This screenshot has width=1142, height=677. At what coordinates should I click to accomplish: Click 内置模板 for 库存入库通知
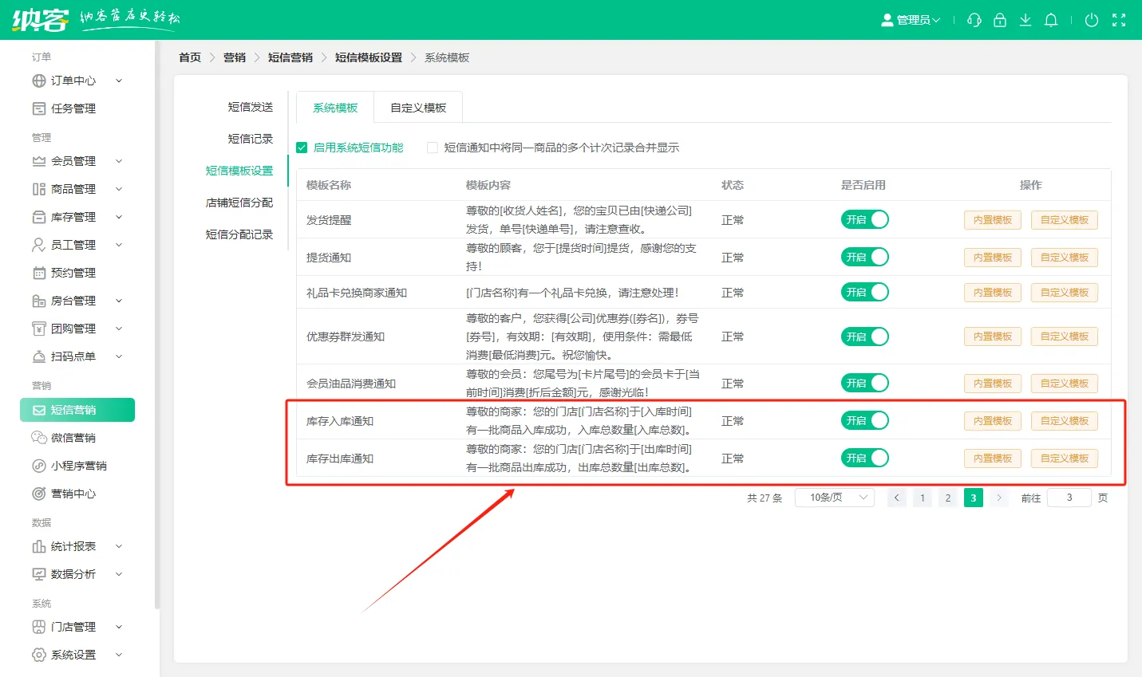[x=993, y=421]
